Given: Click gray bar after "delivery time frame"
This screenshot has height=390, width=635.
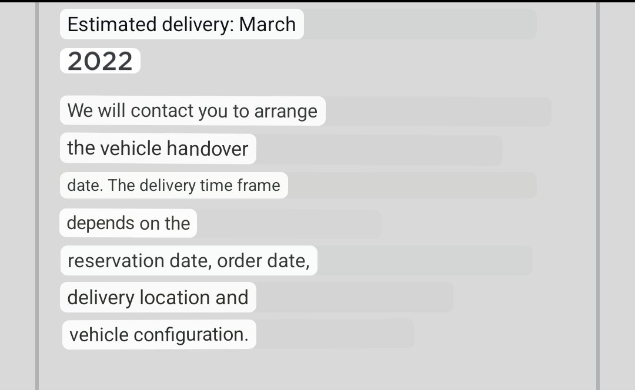Looking at the screenshot, I should (412, 185).
